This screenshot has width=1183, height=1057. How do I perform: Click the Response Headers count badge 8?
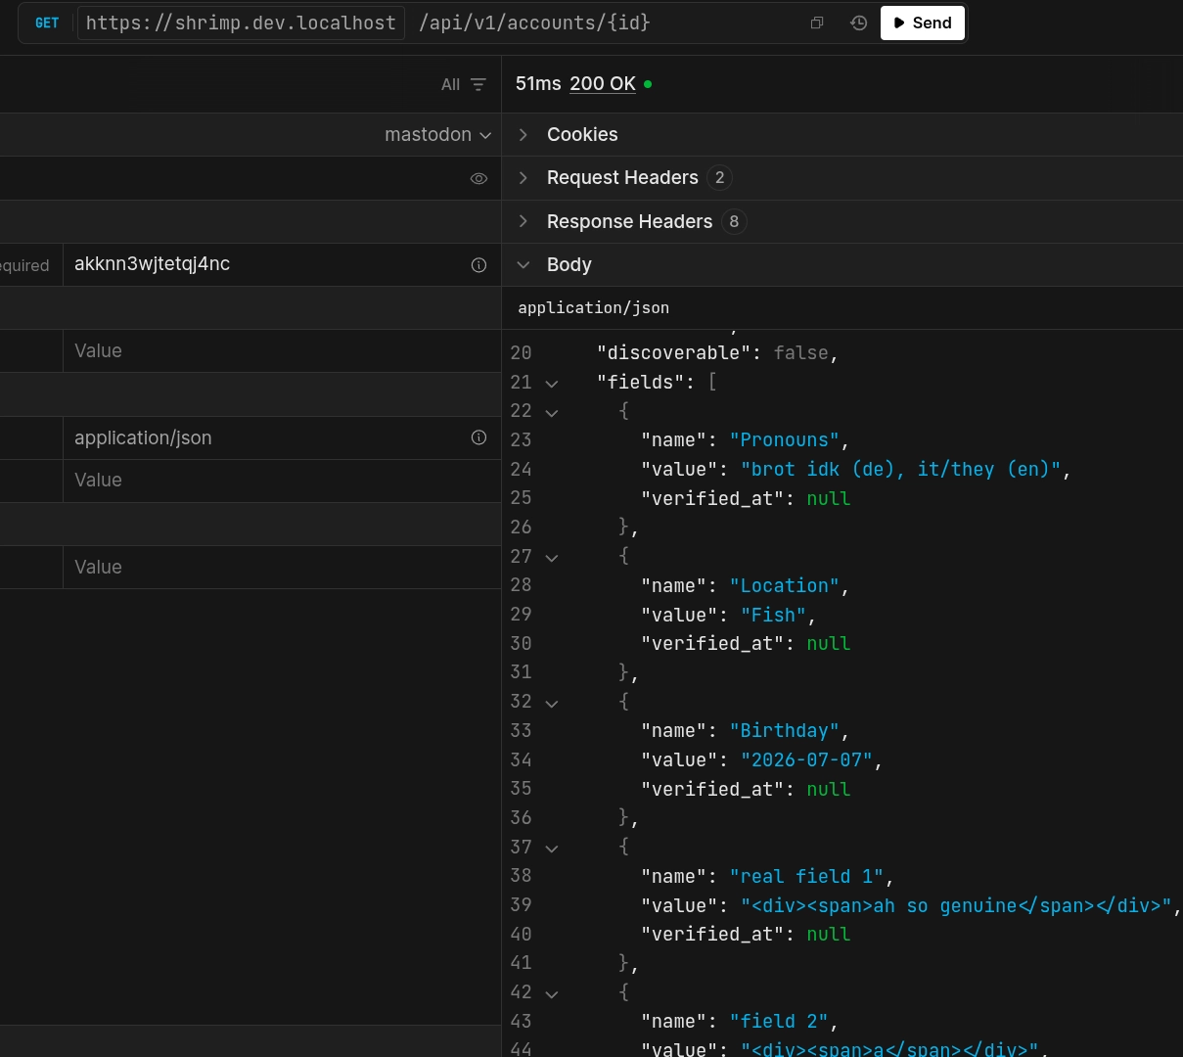tap(734, 221)
